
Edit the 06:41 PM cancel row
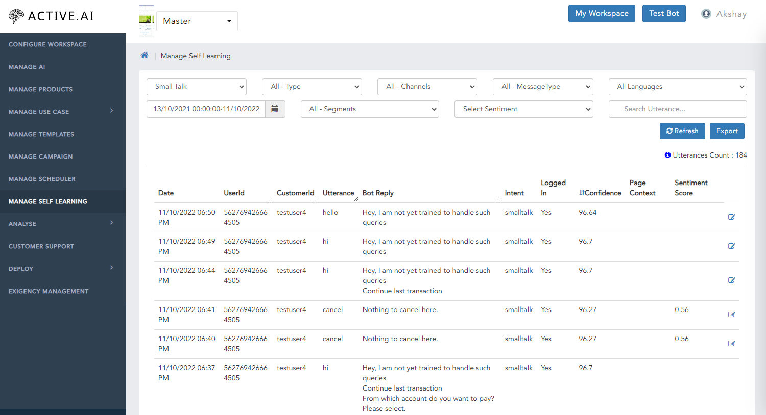[x=731, y=315]
